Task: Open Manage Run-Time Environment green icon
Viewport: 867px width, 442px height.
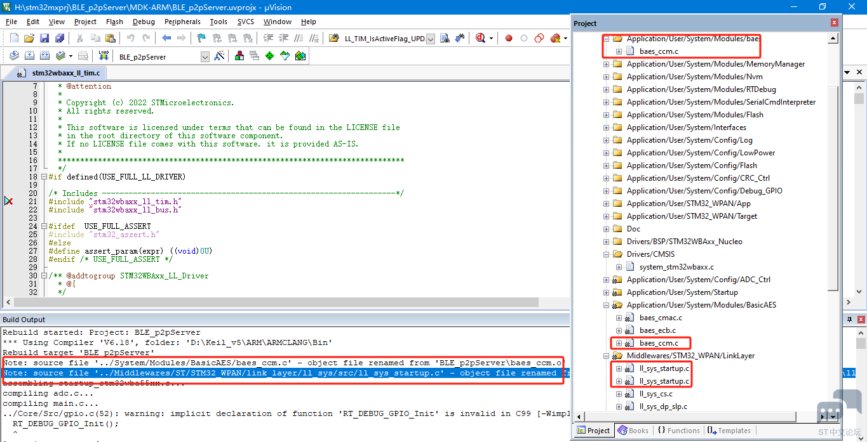Action: [269, 56]
